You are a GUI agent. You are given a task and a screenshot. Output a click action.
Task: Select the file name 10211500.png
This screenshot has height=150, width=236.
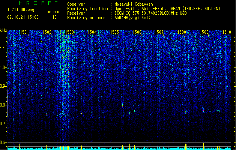pos(21,10)
